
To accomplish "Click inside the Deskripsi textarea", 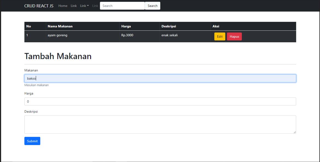I will point(160,124).
